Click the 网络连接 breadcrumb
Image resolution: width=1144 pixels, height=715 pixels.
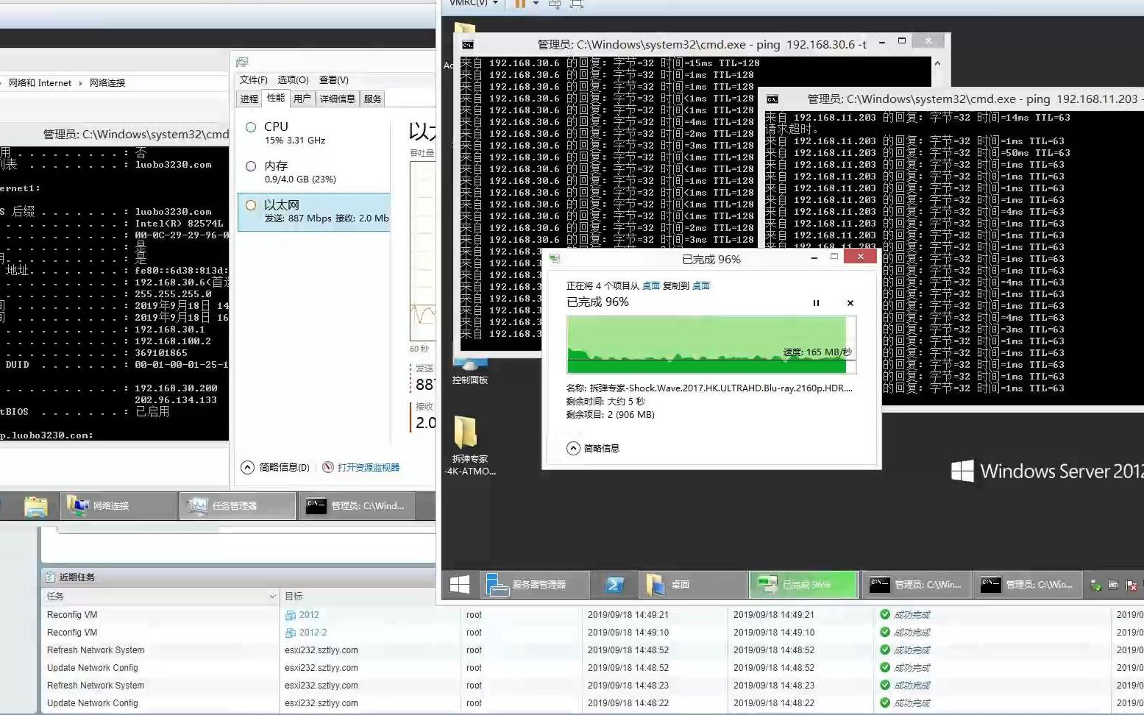pos(107,83)
